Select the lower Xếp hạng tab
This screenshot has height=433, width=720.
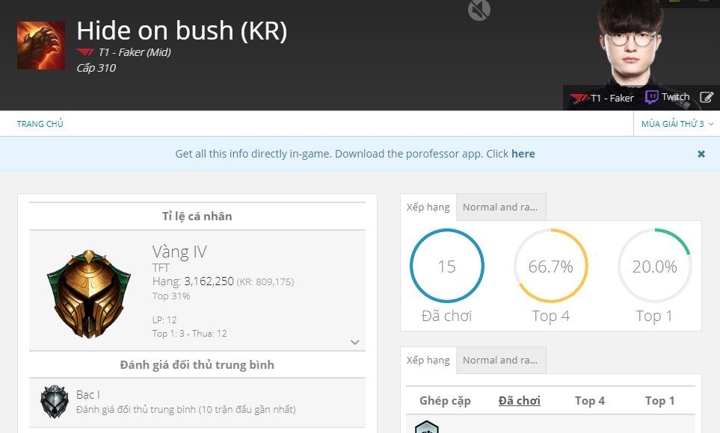pos(428,361)
